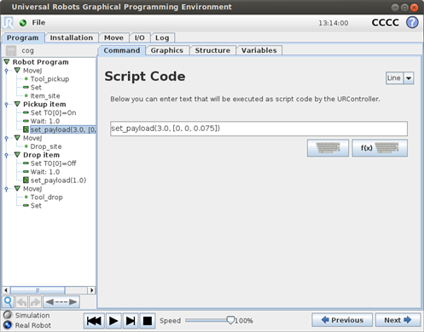Collapse the Drop item folder
Viewport: 424px width, 332px height.
click(17, 155)
